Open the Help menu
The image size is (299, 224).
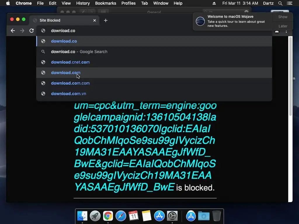point(178,3)
